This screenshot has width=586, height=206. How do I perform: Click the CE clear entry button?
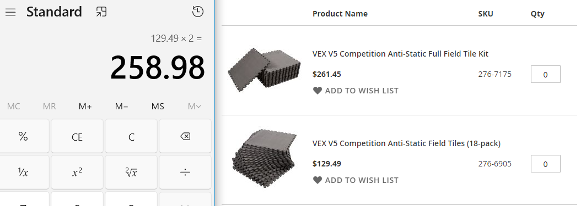(77, 136)
